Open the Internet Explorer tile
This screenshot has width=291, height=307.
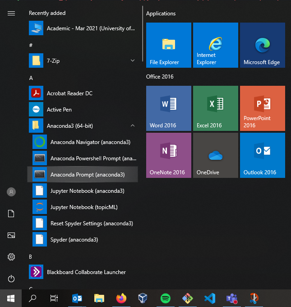click(216, 45)
